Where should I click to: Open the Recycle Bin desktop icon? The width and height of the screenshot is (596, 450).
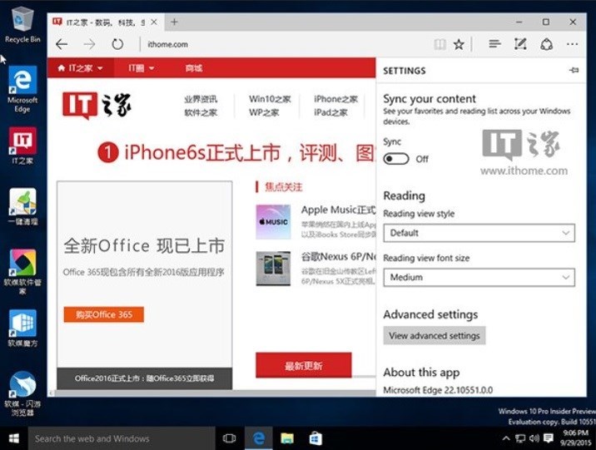click(x=22, y=25)
